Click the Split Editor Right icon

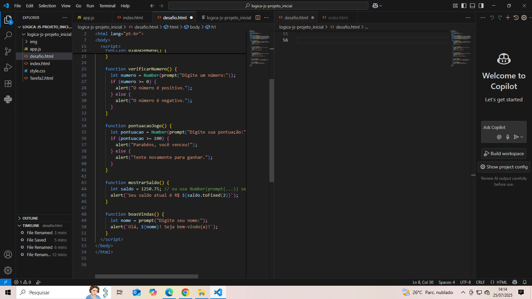point(258,18)
